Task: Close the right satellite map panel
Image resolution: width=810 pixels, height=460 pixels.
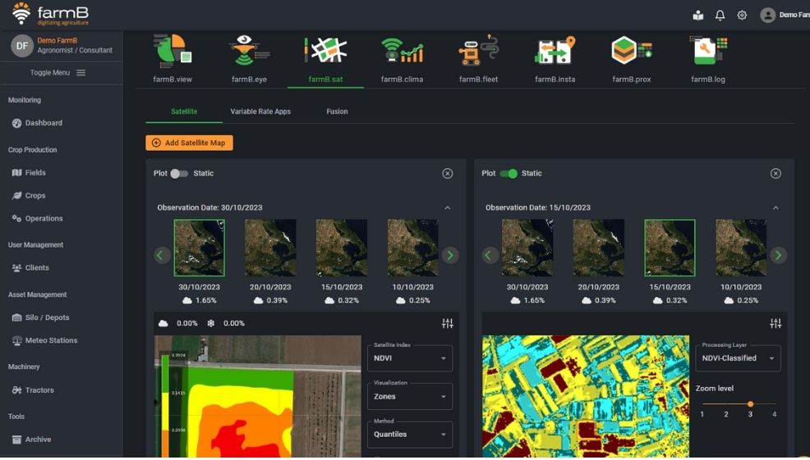Action: pyautogui.click(x=775, y=173)
